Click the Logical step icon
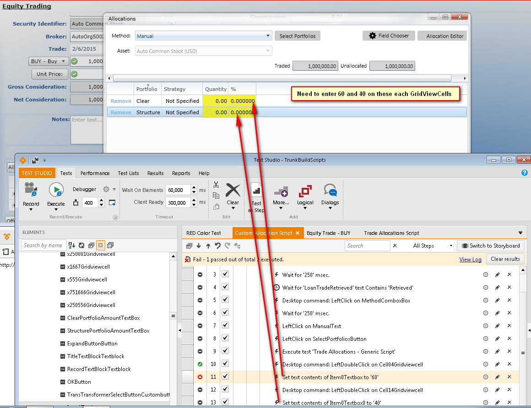The height and width of the screenshot is (408, 531). (x=305, y=191)
